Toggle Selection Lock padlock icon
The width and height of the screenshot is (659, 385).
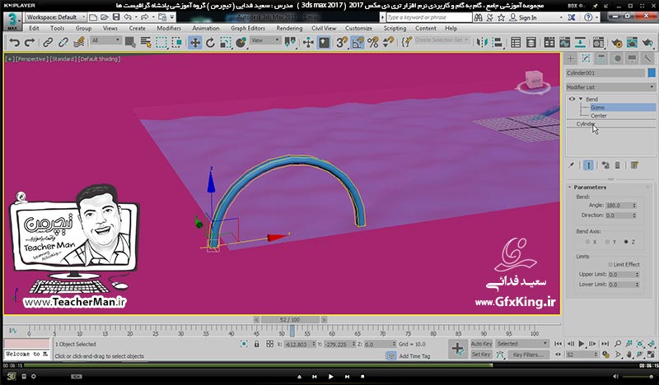point(256,344)
